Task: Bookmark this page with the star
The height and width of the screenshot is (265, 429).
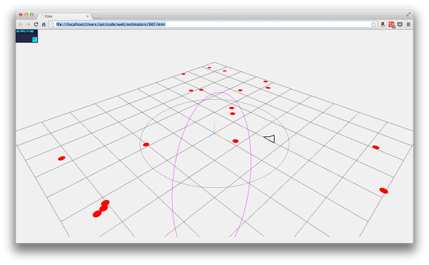Action: point(373,24)
